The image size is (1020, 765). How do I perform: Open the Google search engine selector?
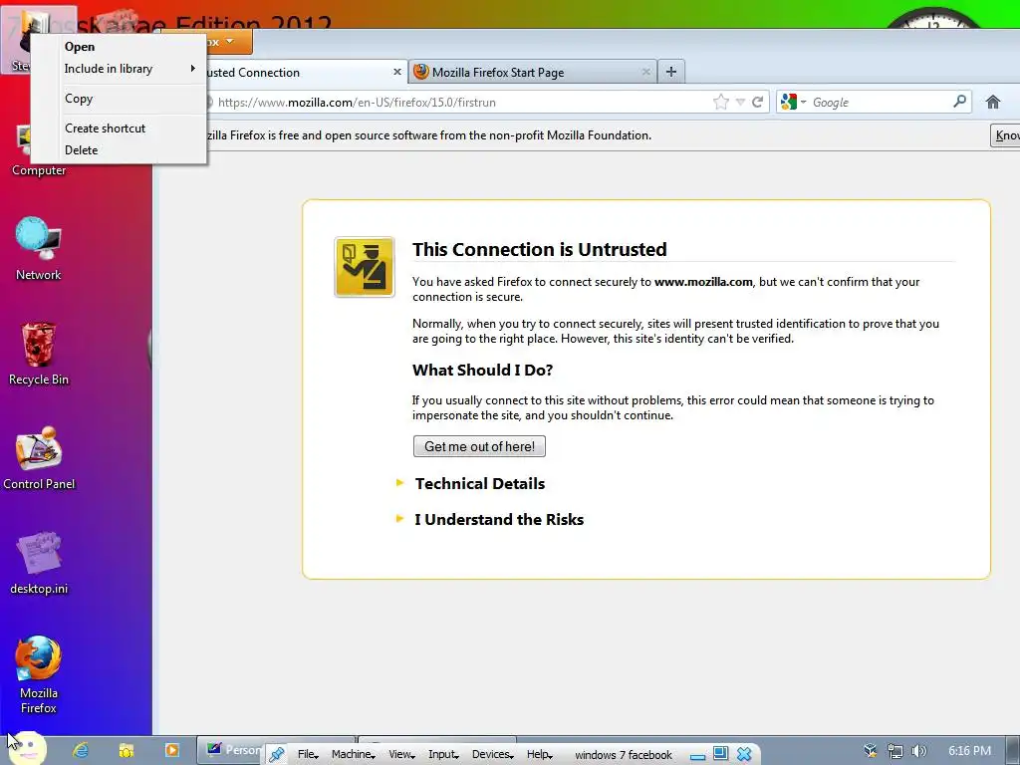click(x=794, y=103)
